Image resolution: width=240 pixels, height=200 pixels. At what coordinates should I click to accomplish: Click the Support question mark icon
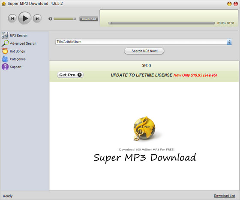click(5, 67)
